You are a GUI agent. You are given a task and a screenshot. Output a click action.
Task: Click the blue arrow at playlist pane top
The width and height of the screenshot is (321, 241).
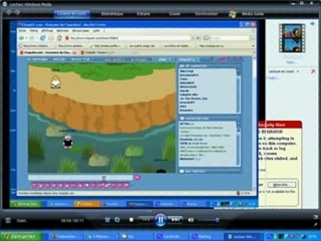pos(312,24)
